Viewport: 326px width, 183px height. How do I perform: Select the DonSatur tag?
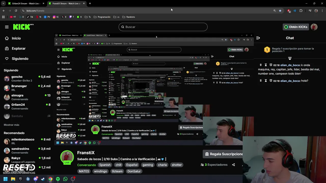[x=134, y=171]
